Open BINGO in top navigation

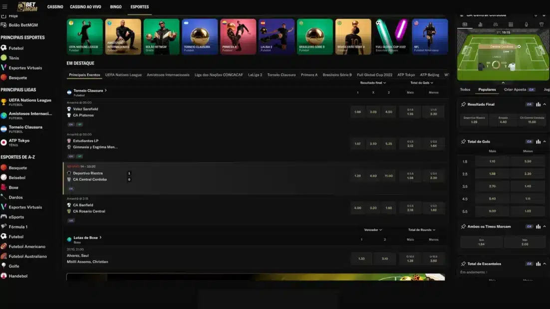(115, 7)
